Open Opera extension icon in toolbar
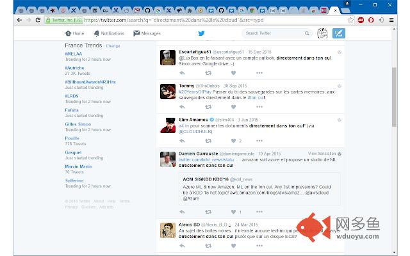This screenshot has height=256, width=410. (371, 20)
